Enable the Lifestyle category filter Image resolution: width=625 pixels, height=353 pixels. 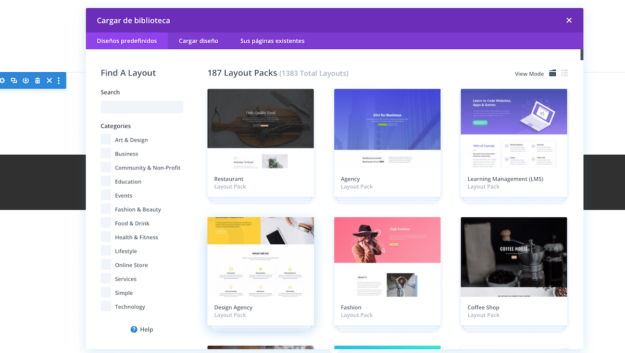(106, 251)
